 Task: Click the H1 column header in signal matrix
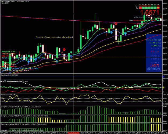click(152, 5)
